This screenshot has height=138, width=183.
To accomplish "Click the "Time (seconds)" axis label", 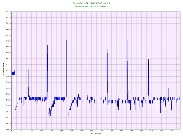I will (96, 133).
